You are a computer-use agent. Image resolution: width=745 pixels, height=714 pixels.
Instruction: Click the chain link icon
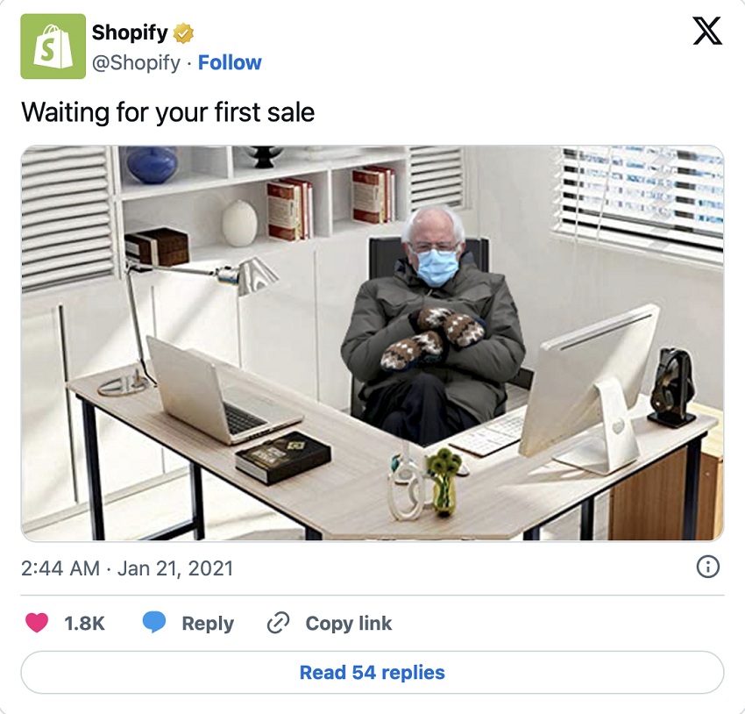point(278,623)
